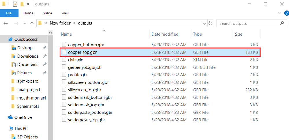Expand chevron between 'New folder' and 'outputs'
The image size is (289, 140).
point(74,23)
